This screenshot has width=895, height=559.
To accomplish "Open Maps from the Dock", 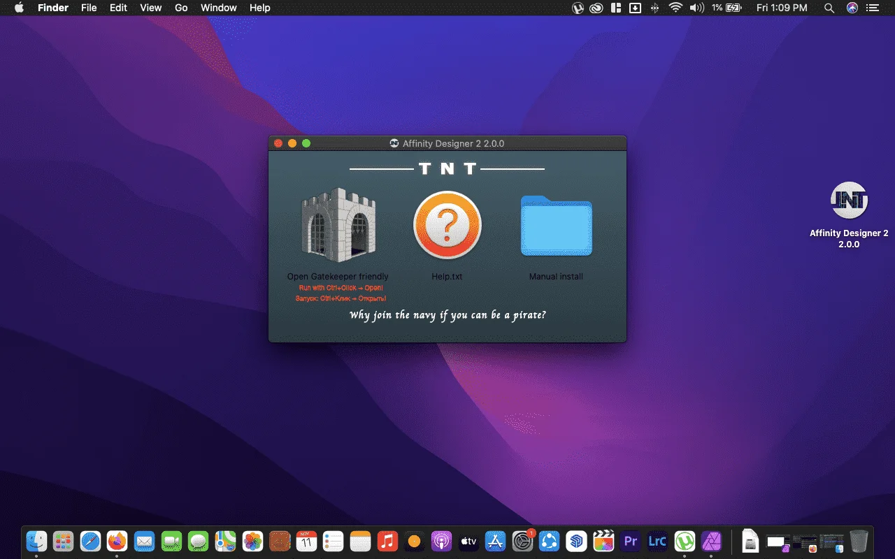I will coord(225,541).
